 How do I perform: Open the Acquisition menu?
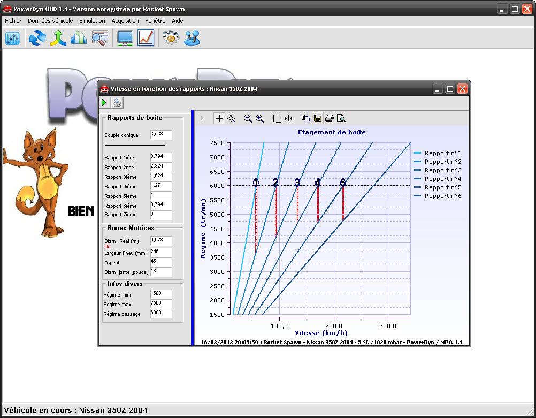tap(125, 21)
